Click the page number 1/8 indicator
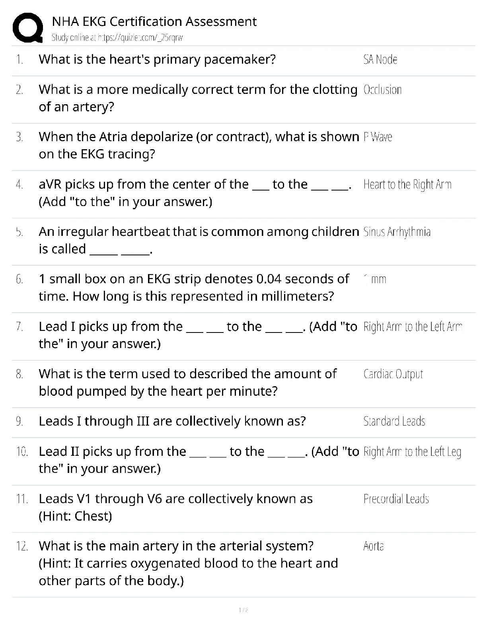 pos(243,610)
